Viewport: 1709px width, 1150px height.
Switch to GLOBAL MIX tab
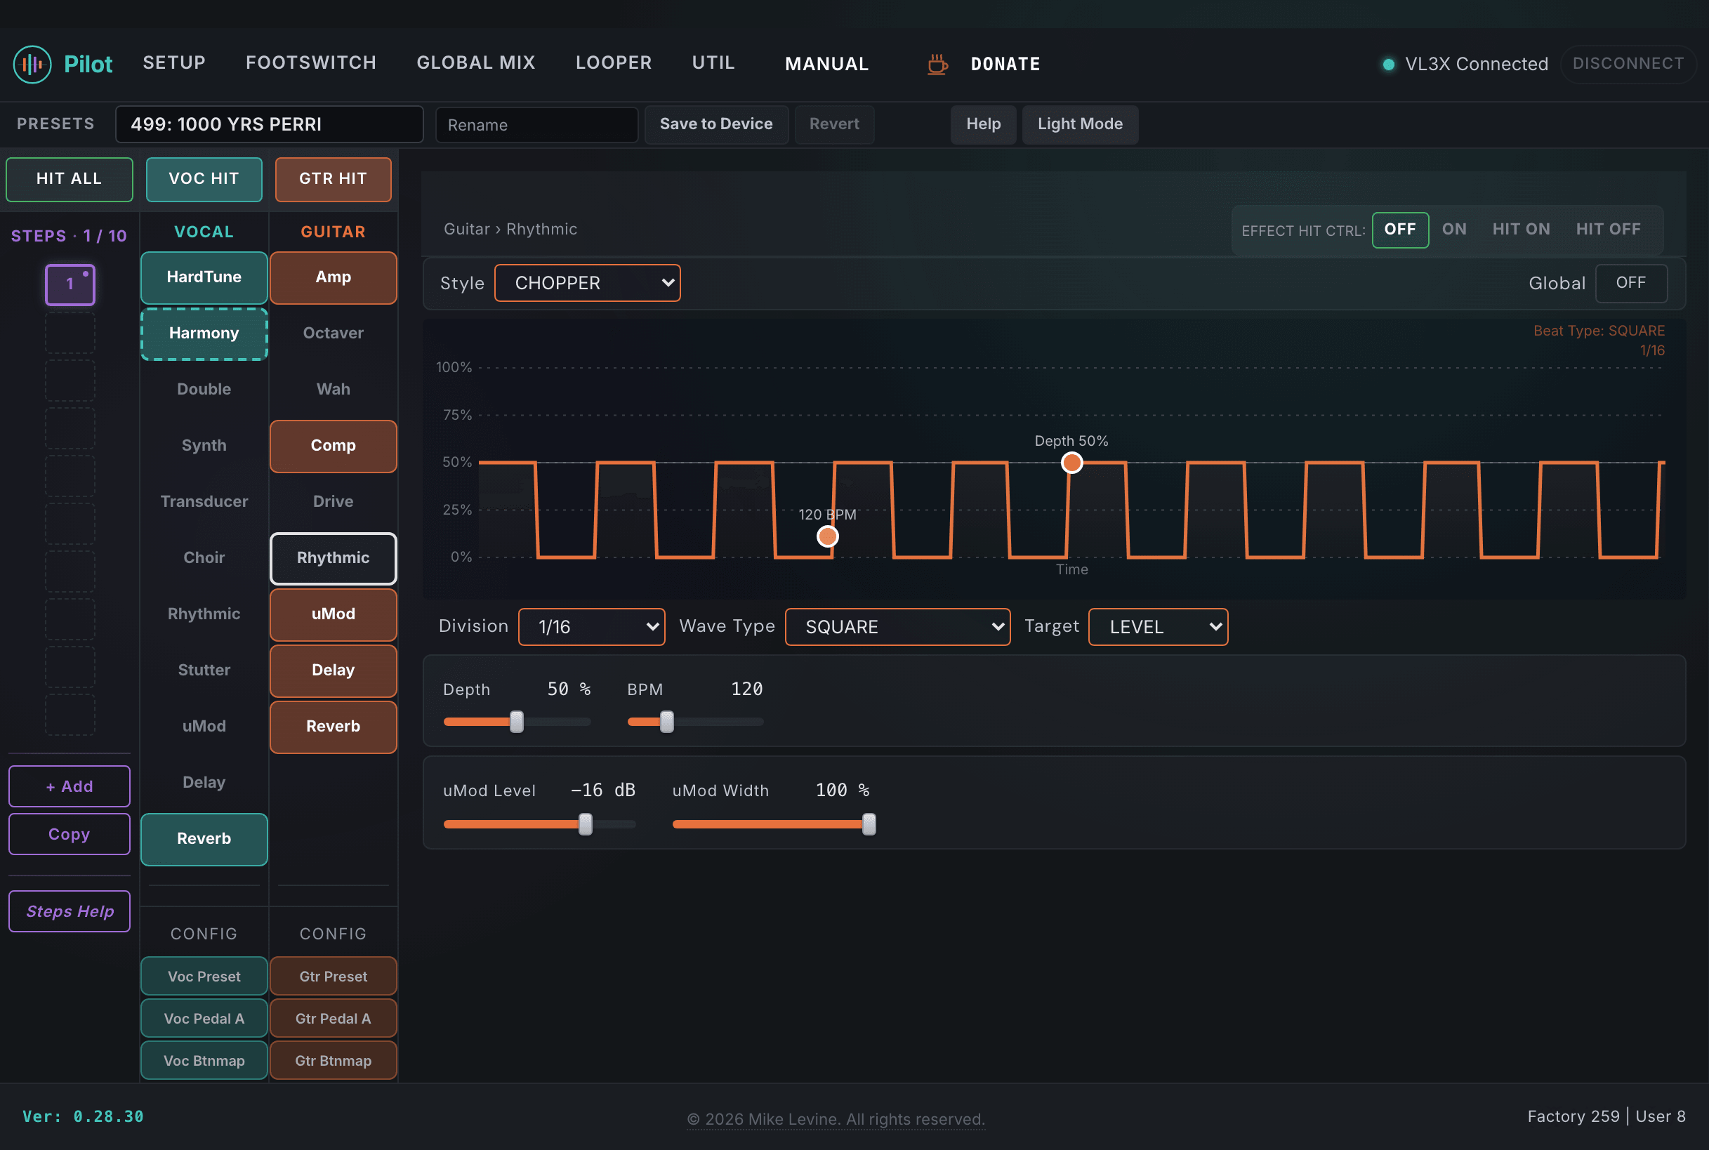(x=476, y=63)
